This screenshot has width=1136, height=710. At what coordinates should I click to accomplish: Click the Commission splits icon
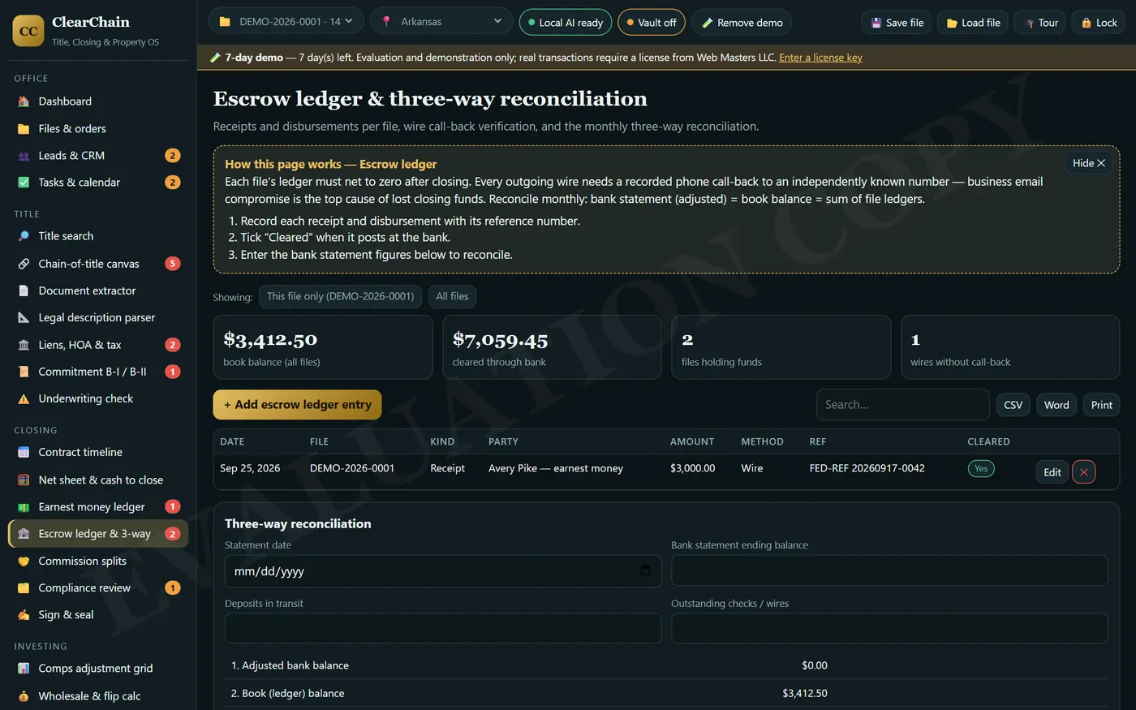tap(24, 561)
